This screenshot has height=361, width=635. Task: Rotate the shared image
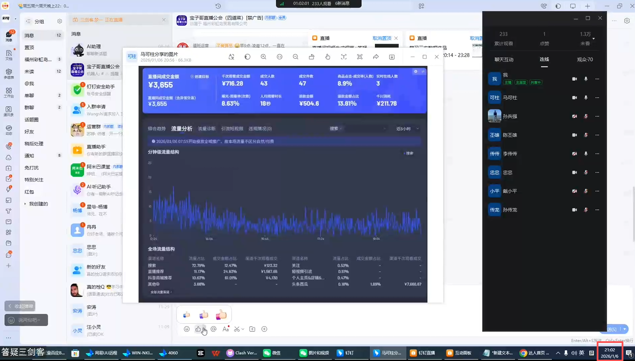point(311,57)
